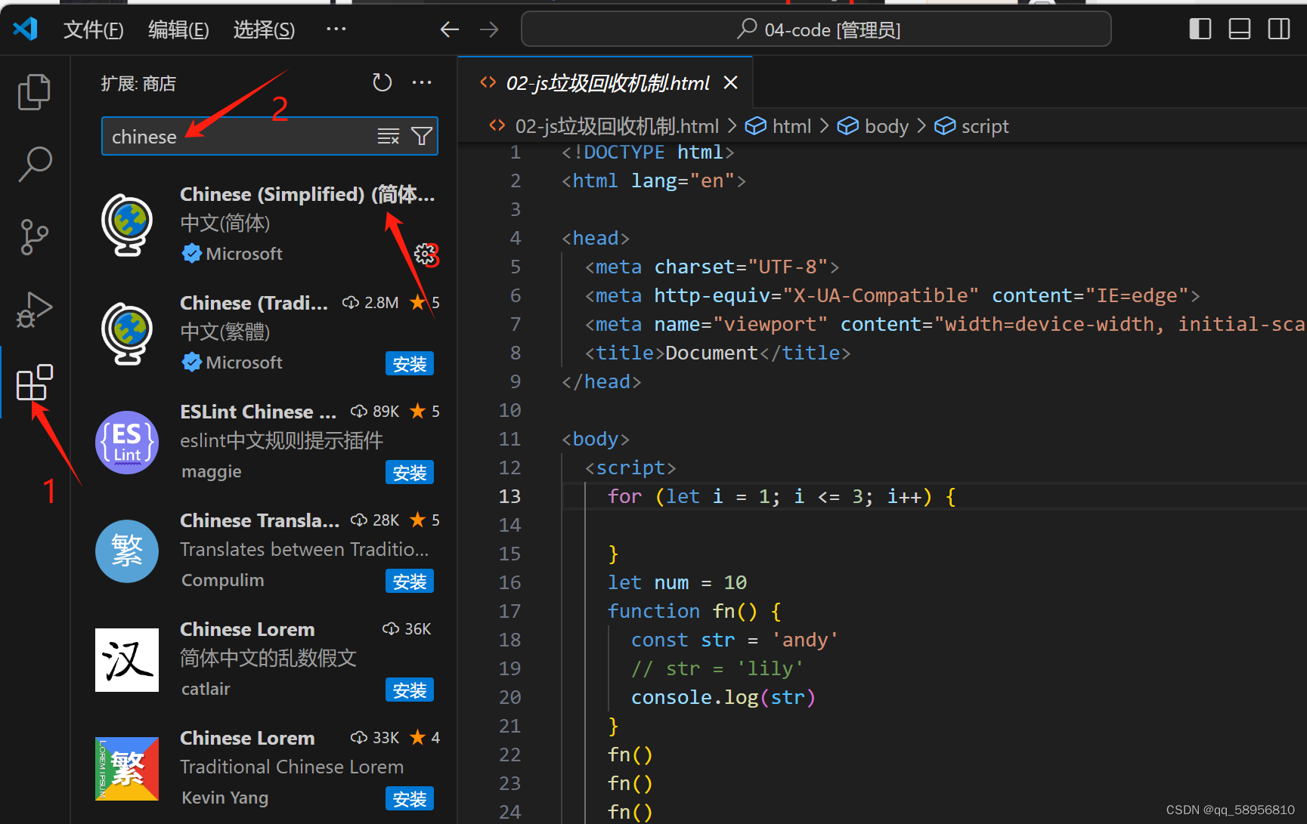Click line number 13 in the gutter
The height and width of the screenshot is (824, 1307).
click(509, 496)
